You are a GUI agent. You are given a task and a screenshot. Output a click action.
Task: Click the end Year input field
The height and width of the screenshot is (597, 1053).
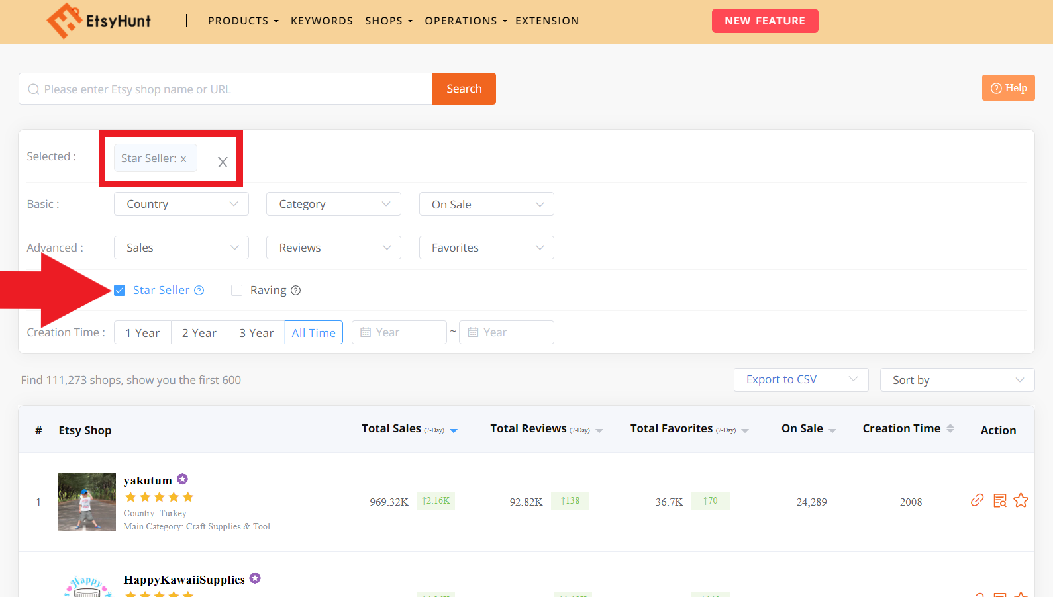coord(507,332)
